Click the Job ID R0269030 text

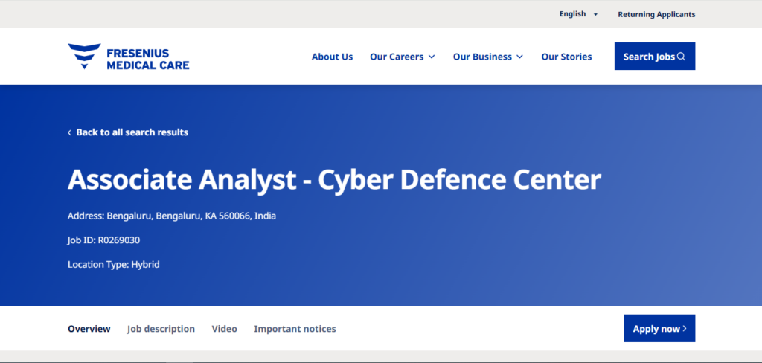pyautogui.click(x=104, y=240)
